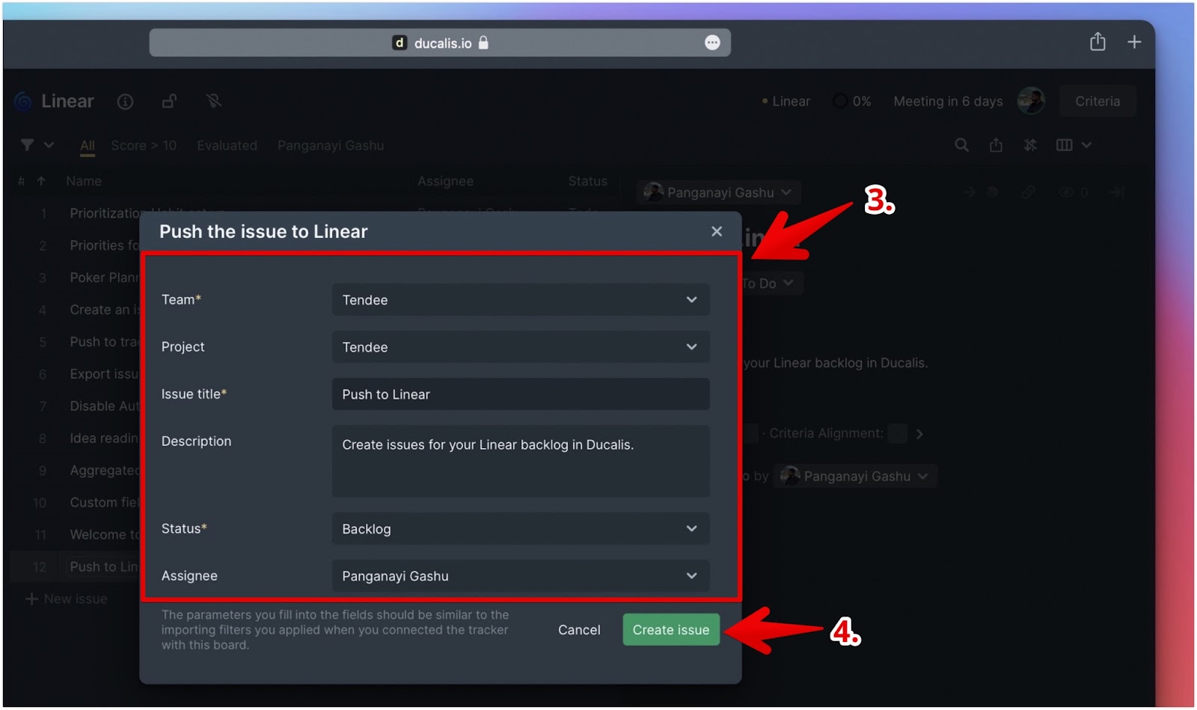Screen dimensions: 1197x710
Task: Click the ducalis.io address bar
Action: (x=440, y=43)
